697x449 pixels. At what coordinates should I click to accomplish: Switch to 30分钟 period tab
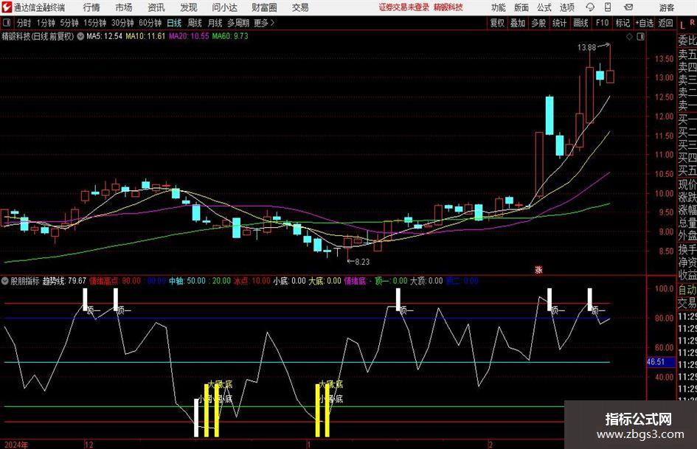point(122,23)
